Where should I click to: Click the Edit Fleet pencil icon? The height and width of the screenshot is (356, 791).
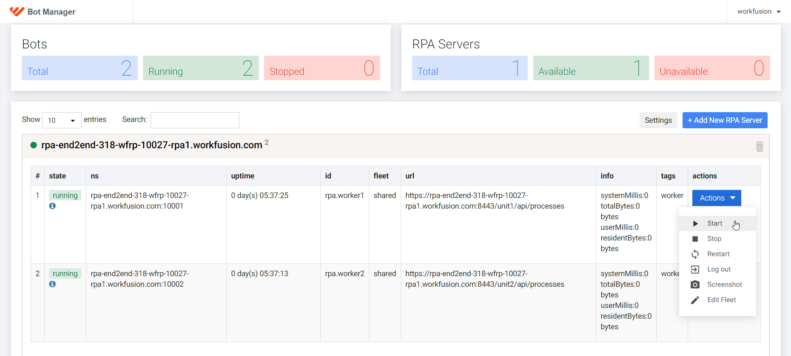[695, 300]
